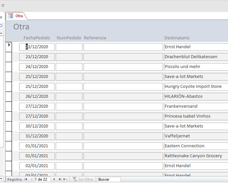Click the navigation pane scroll down arrow
228x183 pixels.
coord(1,178)
